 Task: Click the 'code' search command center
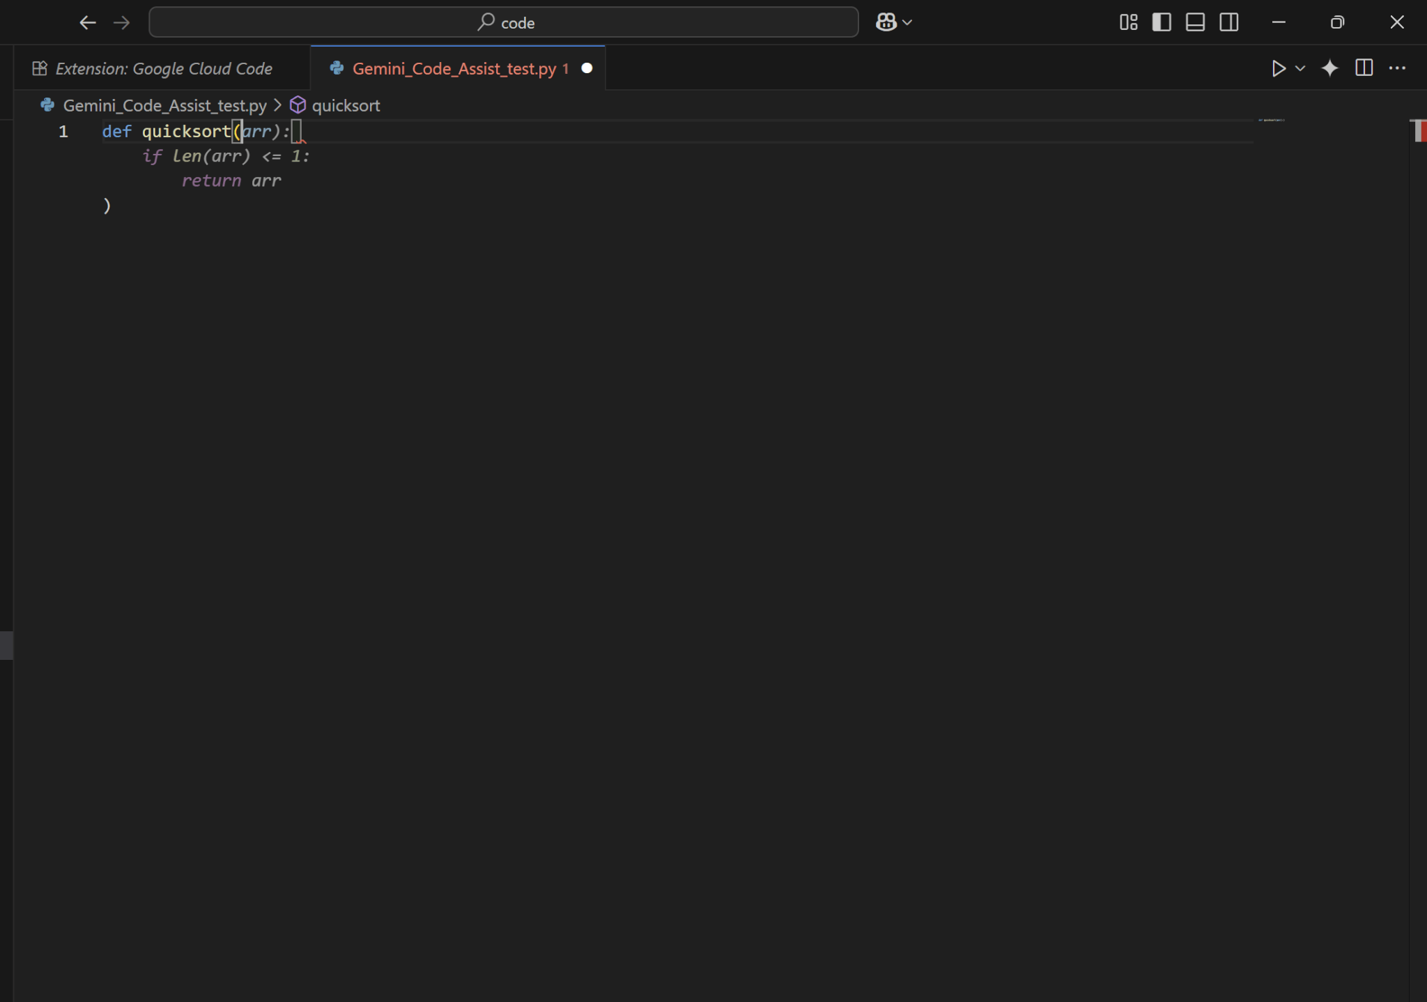[503, 22]
